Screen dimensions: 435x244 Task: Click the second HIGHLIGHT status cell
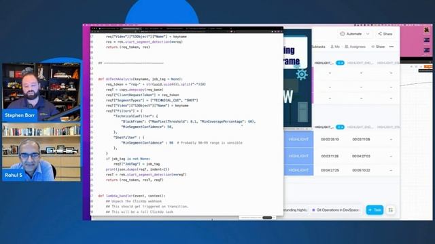[298, 156]
